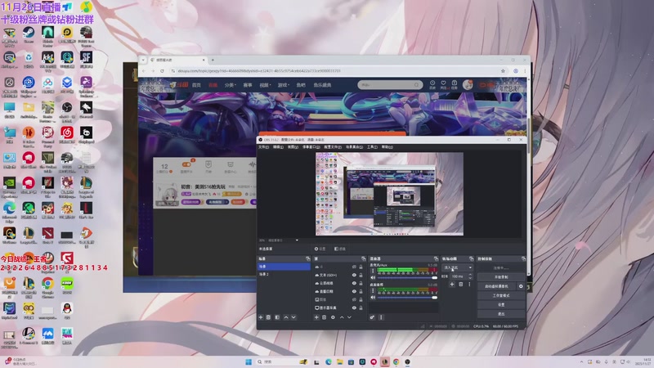Open 鱼吧 link in Douyu navbar
Viewport: 654px width, 368px height.
tap(301, 85)
